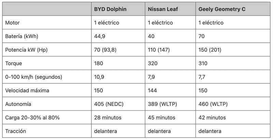Select the 28 minutos charging cell
The height and width of the screenshot is (140, 273).
pyautogui.click(x=108, y=117)
